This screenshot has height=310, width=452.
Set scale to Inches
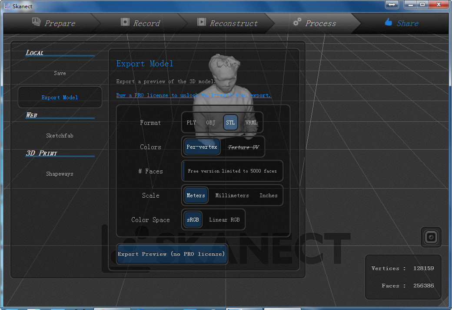(x=269, y=196)
